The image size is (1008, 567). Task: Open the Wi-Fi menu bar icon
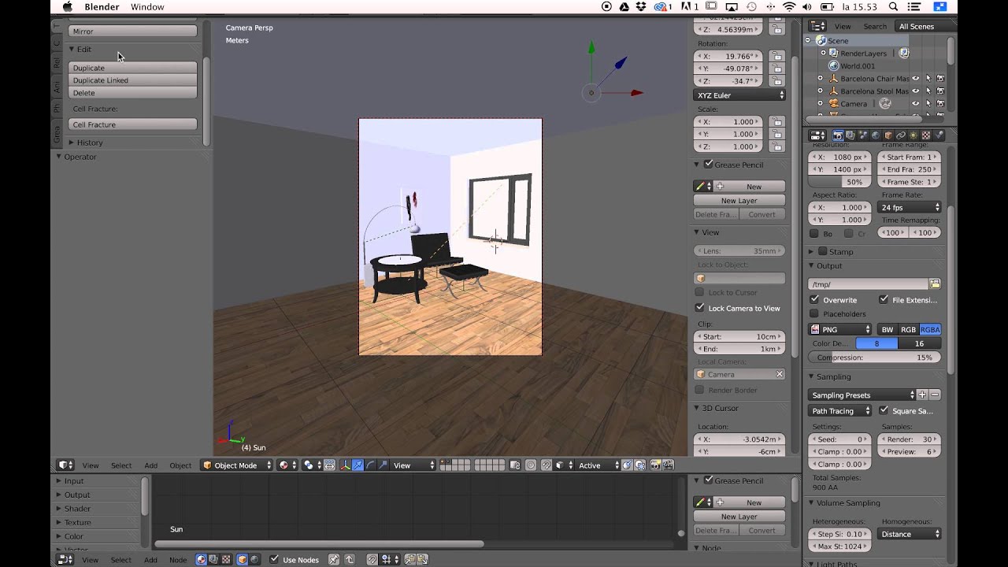(x=788, y=6)
